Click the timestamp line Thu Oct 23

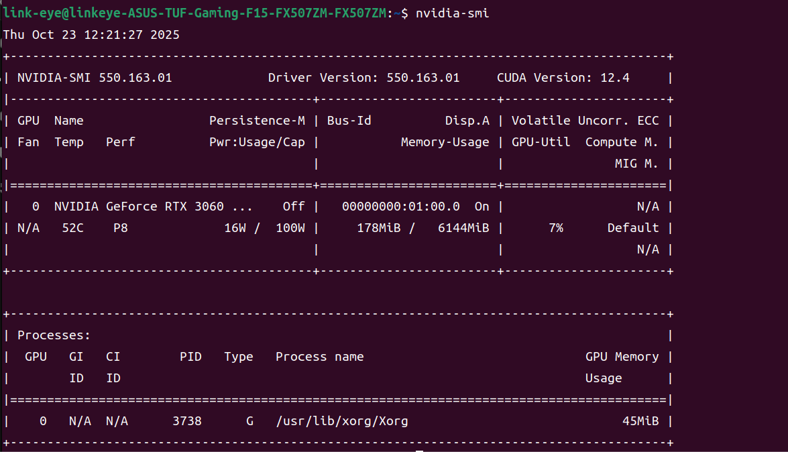tap(91, 35)
